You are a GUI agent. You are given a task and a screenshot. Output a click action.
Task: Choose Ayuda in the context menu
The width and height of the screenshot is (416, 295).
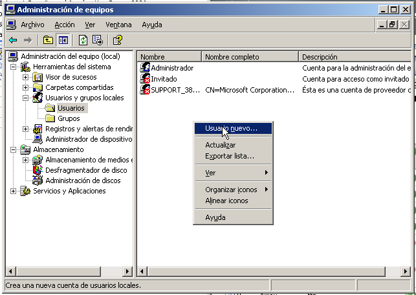click(233, 217)
